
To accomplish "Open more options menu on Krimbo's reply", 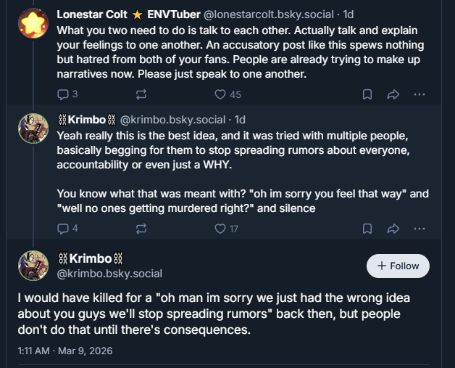I will [419, 229].
